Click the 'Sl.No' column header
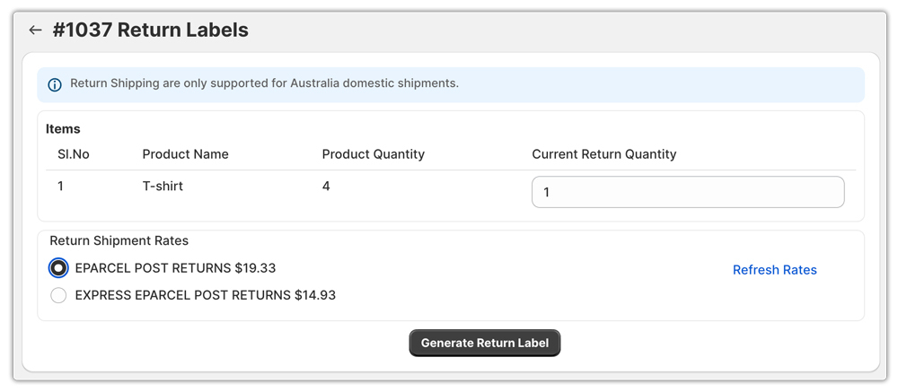The image size is (898, 392). coord(74,154)
